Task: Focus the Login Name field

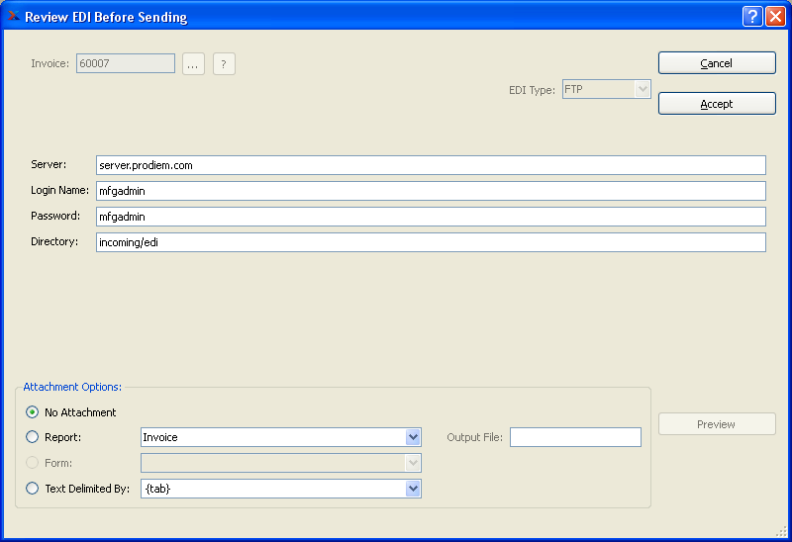Action: pyautogui.click(x=431, y=191)
